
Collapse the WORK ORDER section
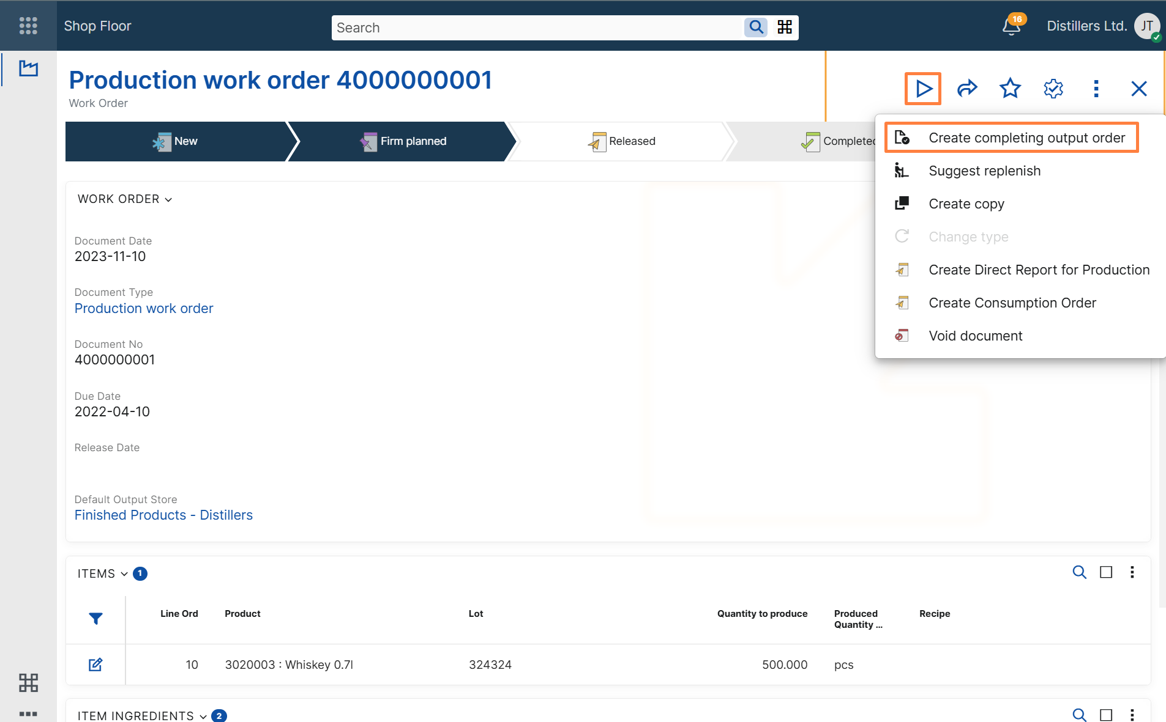(169, 199)
